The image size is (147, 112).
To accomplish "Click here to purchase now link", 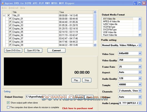I will click(x=78, y=108).
